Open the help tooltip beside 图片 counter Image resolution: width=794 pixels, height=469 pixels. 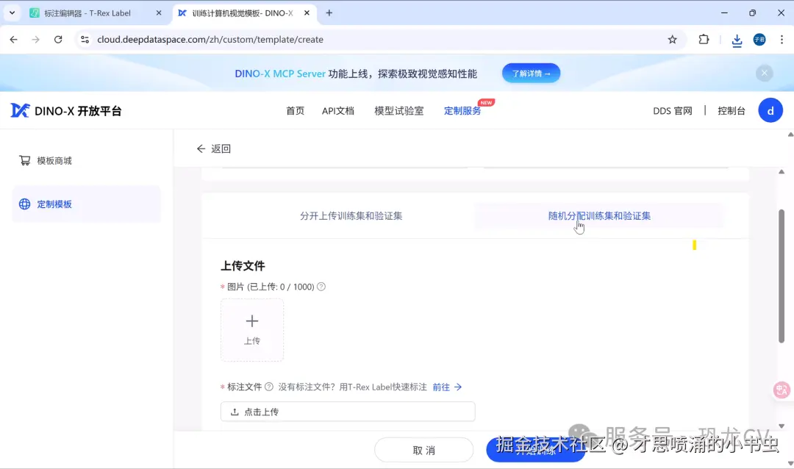[x=320, y=287]
